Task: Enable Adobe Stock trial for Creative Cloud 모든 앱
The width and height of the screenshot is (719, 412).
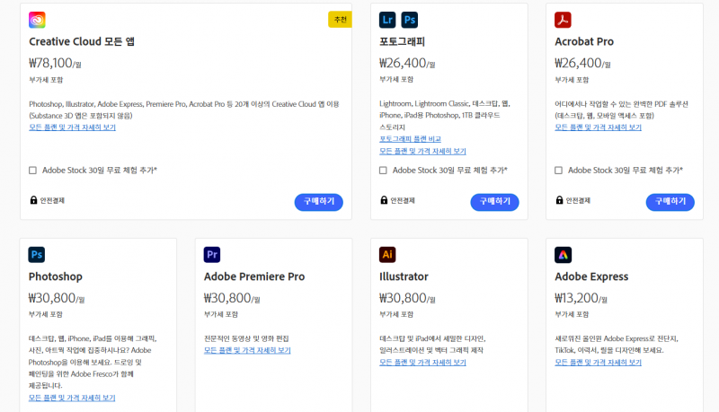Action: [x=32, y=171]
